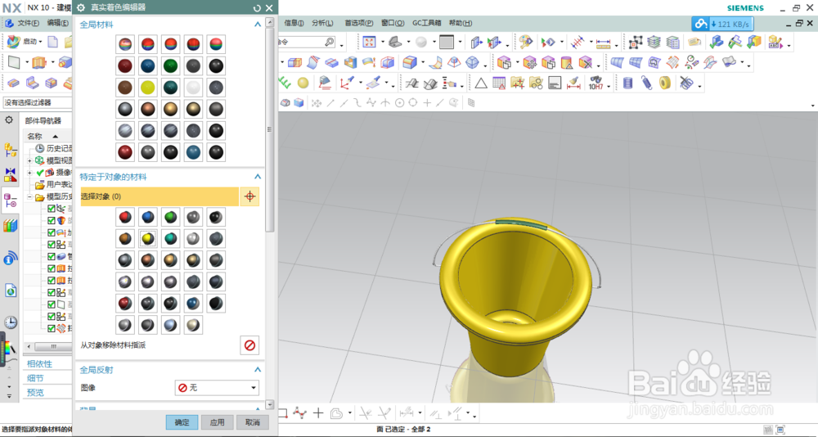Image resolution: width=818 pixels, height=437 pixels.
Task: Click the 应用 button
Action: tap(217, 422)
